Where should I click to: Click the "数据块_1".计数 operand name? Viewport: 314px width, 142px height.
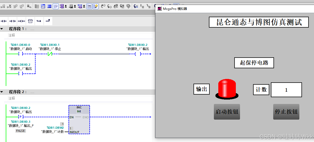pyautogui.click(x=53, y=132)
